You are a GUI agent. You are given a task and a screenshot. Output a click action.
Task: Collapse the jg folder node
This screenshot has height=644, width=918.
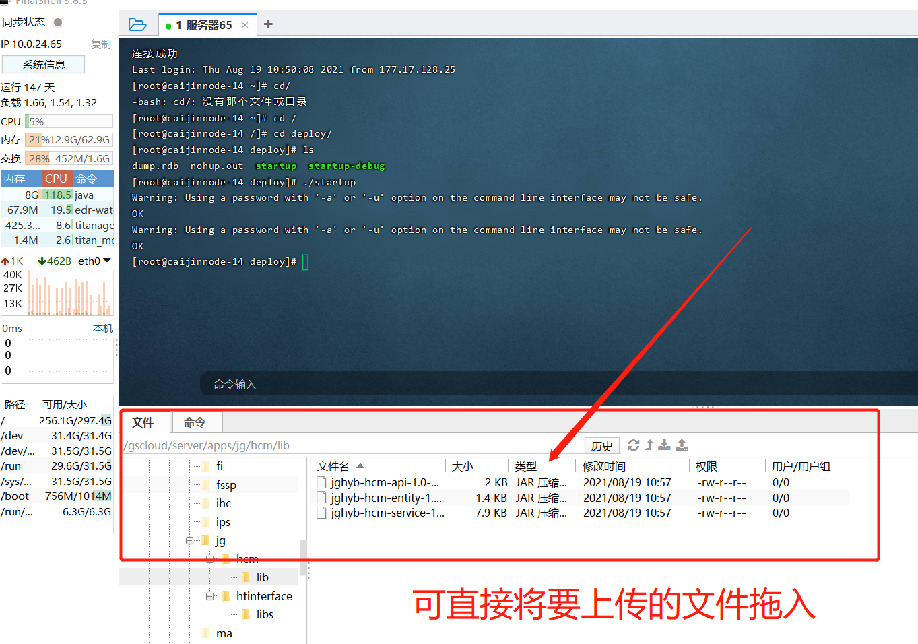189,540
